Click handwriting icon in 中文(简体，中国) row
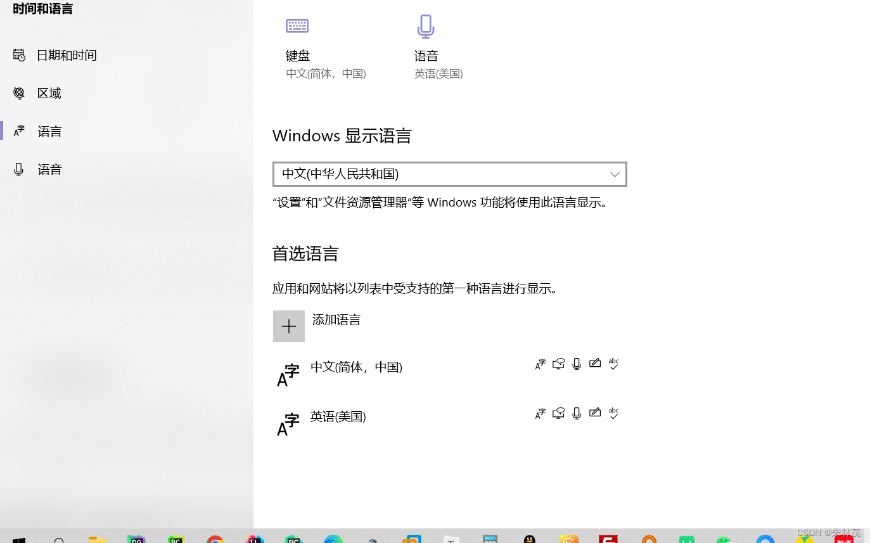Viewport: 870px width, 543px height. click(x=594, y=364)
